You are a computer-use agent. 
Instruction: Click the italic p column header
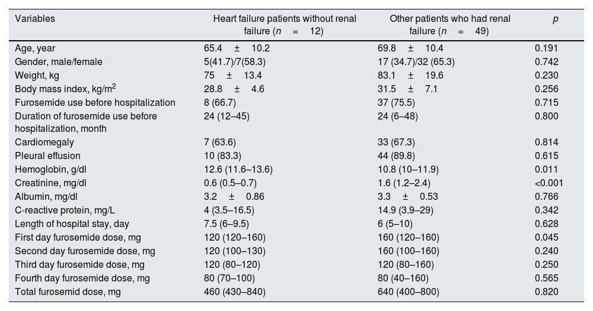tap(555, 19)
